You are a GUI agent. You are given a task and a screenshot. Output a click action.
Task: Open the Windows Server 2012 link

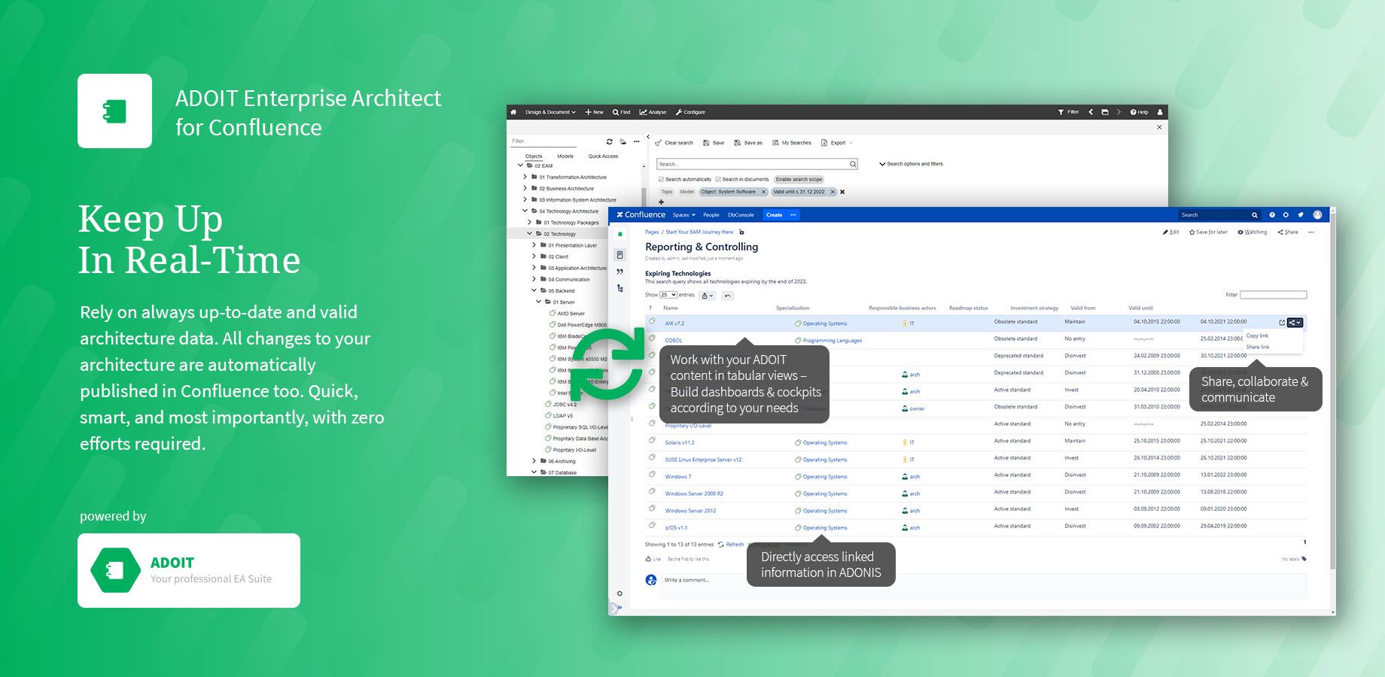pos(690,511)
